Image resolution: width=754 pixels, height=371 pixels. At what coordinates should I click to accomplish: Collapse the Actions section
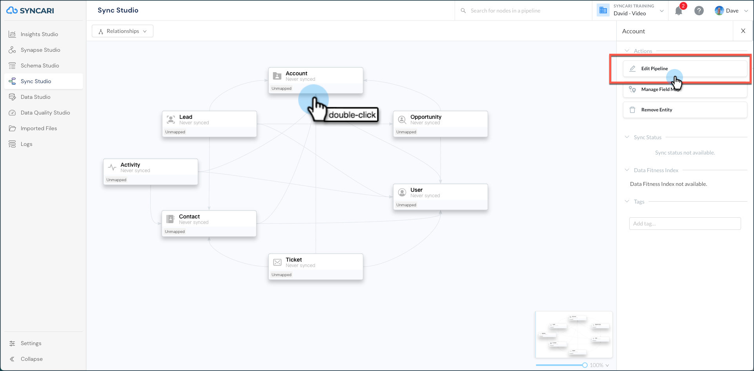tap(627, 51)
